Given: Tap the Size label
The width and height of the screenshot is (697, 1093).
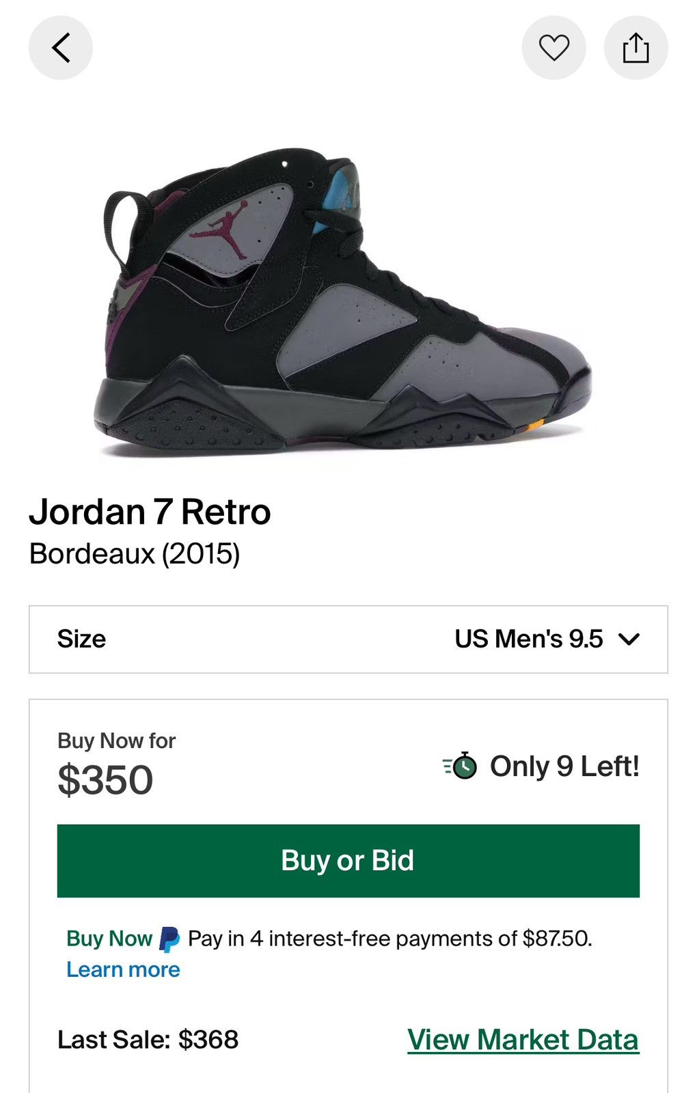Looking at the screenshot, I should (x=81, y=639).
